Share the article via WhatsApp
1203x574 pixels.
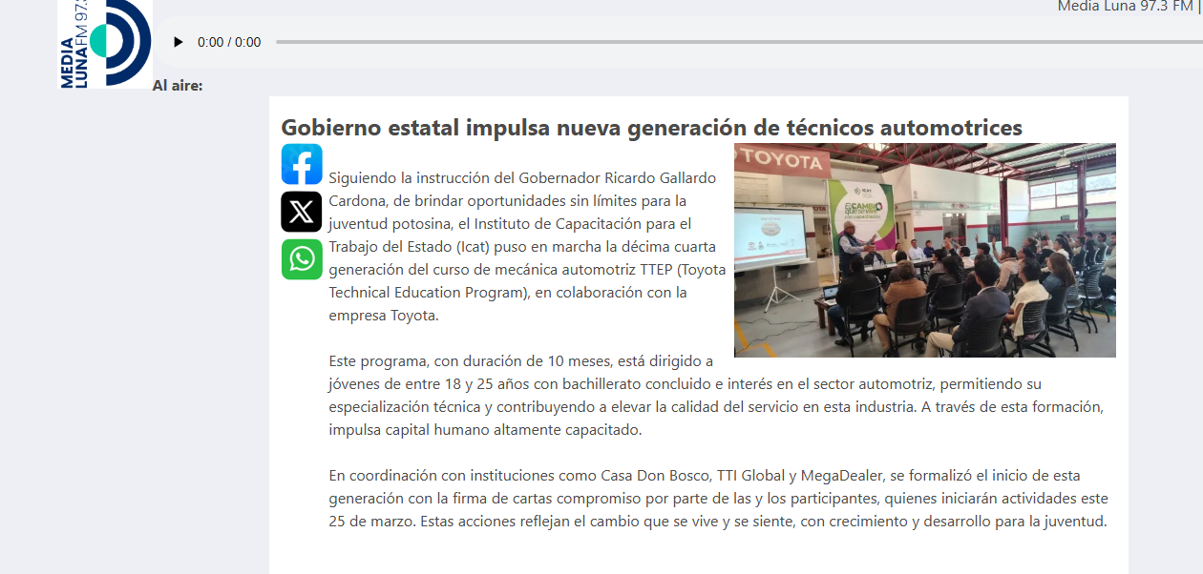click(302, 259)
